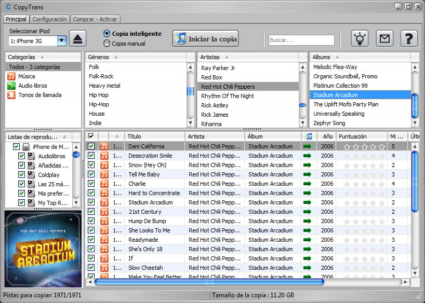Open the Seleccionar iPod dropdown
Screen dimensions: 425x303
pos(62,41)
